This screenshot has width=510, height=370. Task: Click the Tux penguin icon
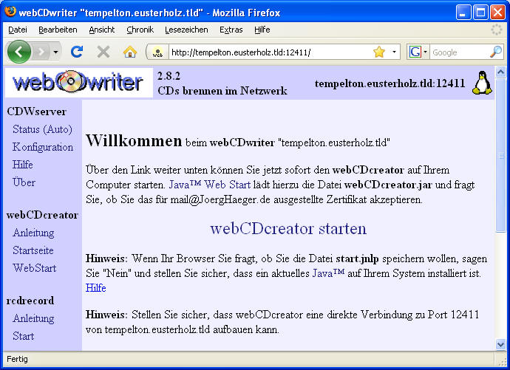[x=482, y=83]
